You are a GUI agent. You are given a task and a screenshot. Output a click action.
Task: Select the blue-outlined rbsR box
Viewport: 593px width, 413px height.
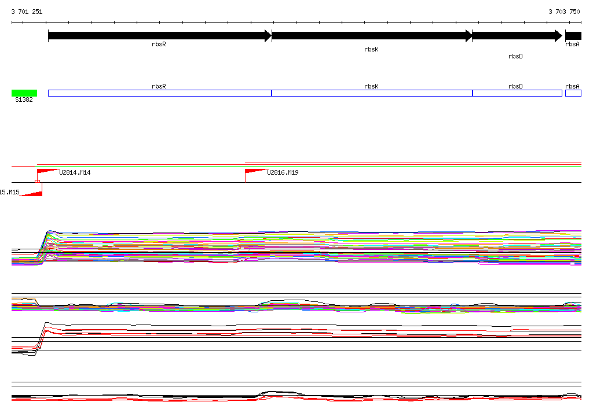(160, 93)
